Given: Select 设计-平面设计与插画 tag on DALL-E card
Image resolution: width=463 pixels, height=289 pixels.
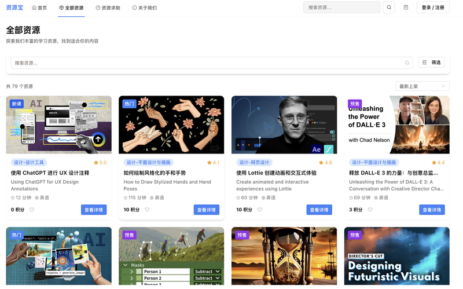Looking at the screenshot, I should point(374,163).
